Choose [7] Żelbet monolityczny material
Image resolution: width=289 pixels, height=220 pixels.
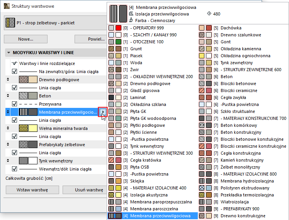(x=243, y=167)
